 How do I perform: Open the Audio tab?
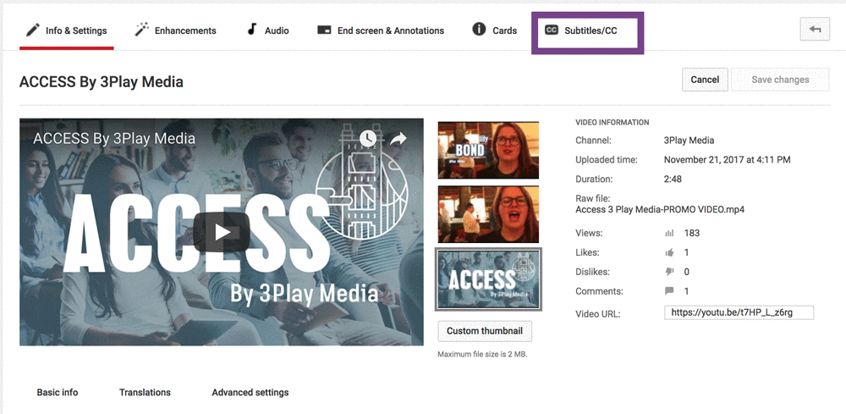tap(267, 30)
